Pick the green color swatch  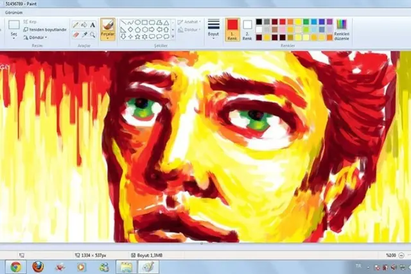306,22
